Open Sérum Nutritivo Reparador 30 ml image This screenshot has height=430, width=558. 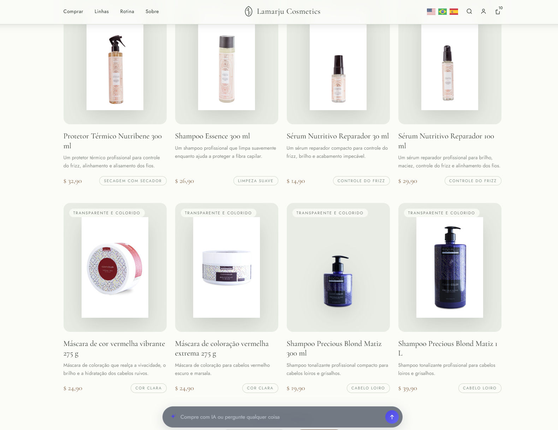pyautogui.click(x=338, y=67)
